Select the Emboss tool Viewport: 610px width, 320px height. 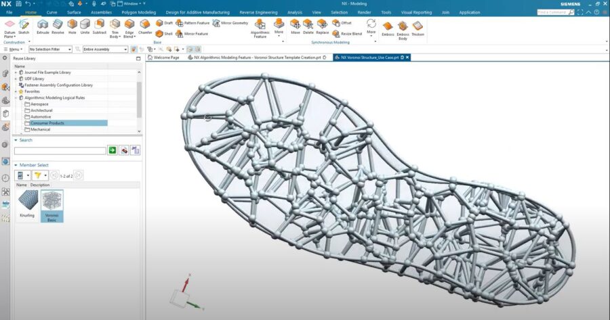click(388, 27)
